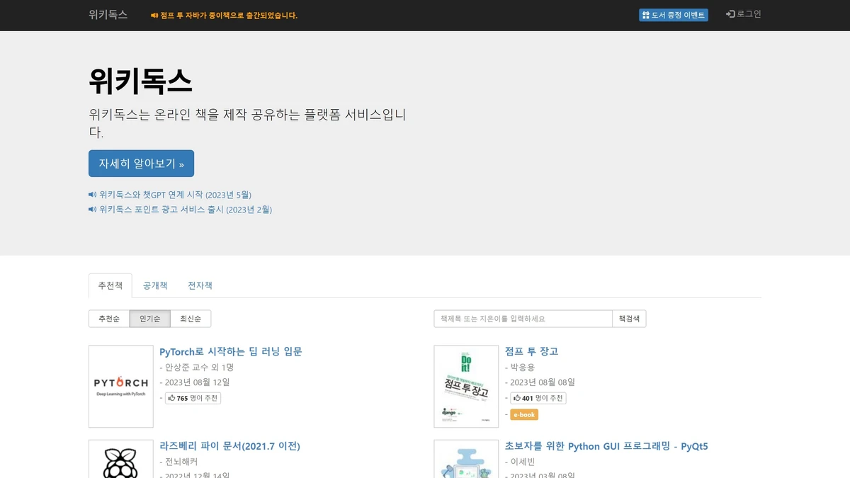Screen dimensions: 850x478
Task: Click the megaphone icon beside 점프 투 자바 notice
Action: [x=154, y=16]
